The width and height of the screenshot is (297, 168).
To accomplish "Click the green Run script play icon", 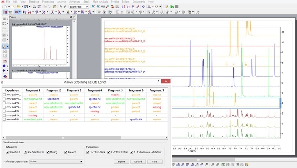I will click(172, 7).
